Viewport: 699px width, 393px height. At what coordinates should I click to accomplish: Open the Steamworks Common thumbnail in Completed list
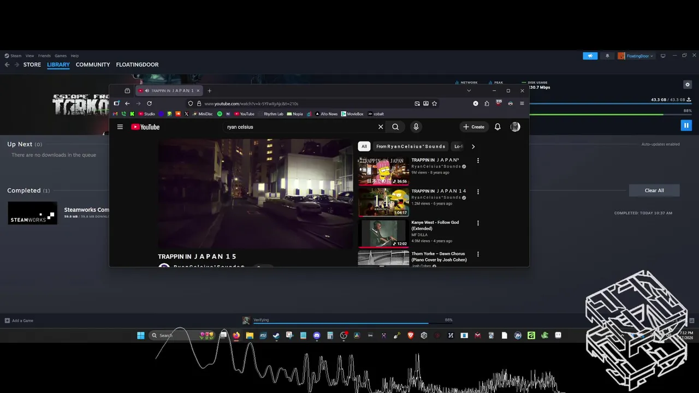[x=32, y=213]
